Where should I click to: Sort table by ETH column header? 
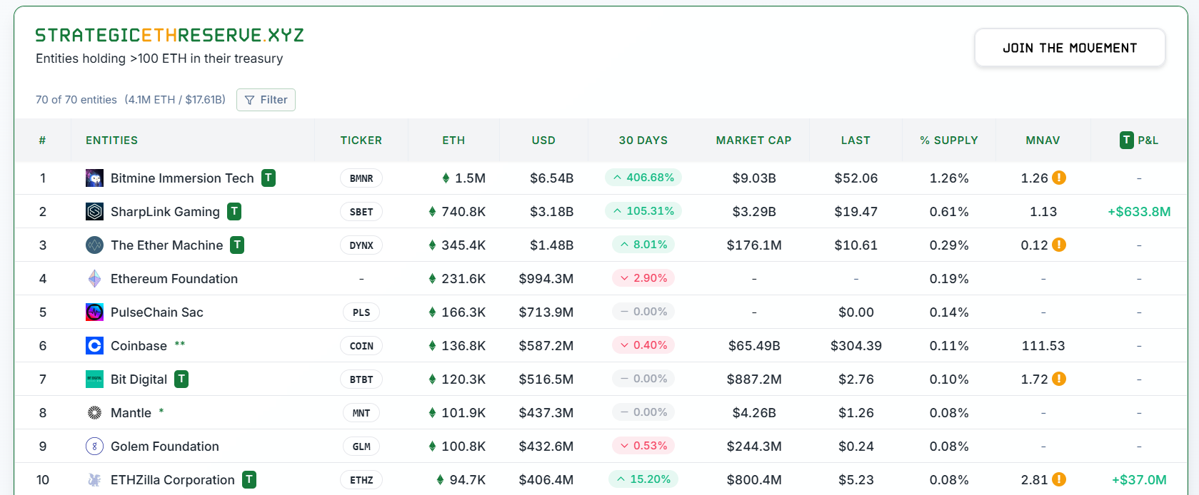click(453, 141)
